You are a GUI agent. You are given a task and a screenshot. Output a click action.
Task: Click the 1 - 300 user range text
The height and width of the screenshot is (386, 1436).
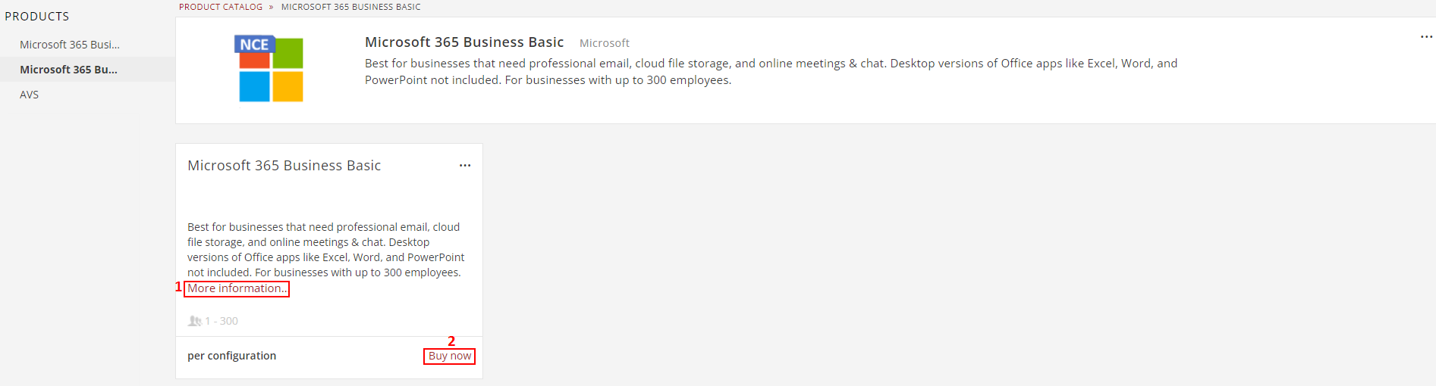[222, 321]
